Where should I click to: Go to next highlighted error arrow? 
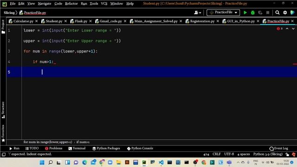[293, 29]
